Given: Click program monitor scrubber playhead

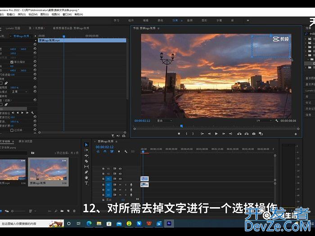Looking at the screenshot, I should [x=182, y=126].
